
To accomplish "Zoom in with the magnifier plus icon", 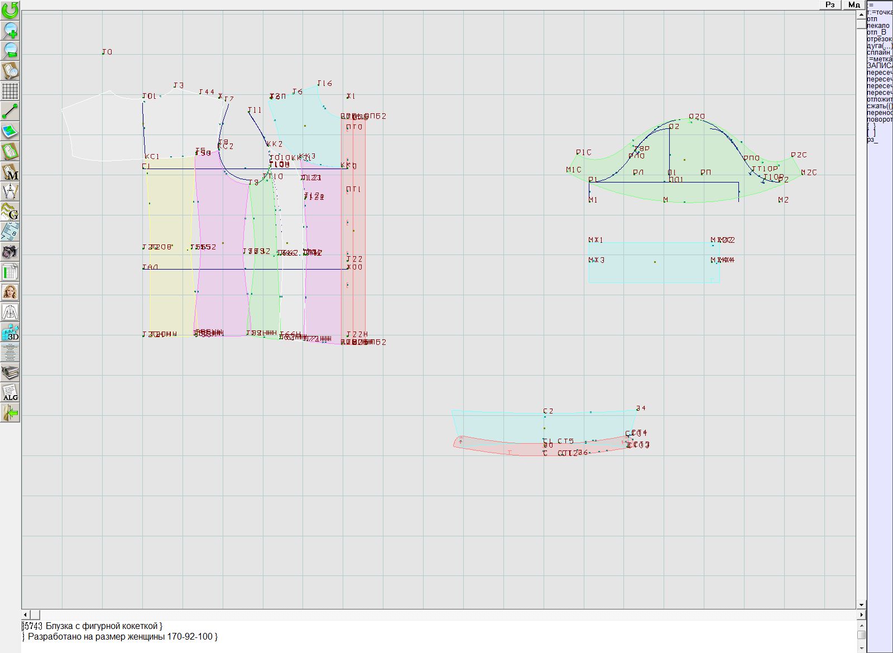I will 10,30.
